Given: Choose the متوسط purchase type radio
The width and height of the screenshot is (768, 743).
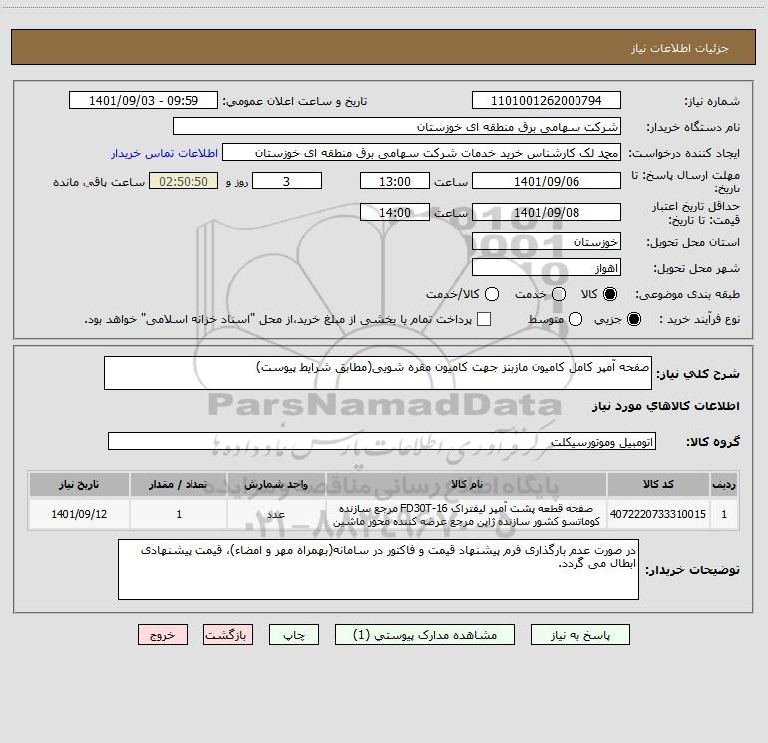Looking at the screenshot, I should click(x=576, y=319).
